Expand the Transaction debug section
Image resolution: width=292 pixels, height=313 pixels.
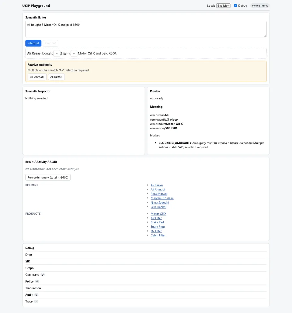[146, 288]
